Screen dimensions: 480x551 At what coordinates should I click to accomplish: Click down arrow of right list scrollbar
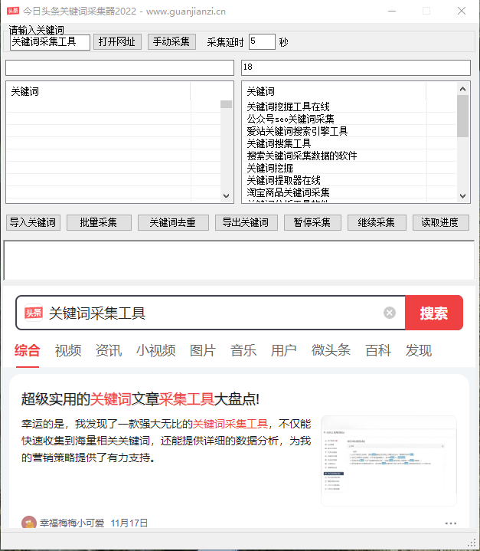click(x=463, y=196)
